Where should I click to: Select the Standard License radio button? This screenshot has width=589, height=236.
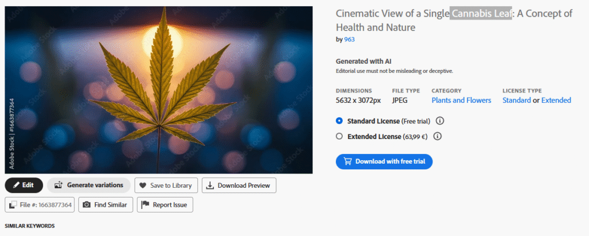point(339,121)
